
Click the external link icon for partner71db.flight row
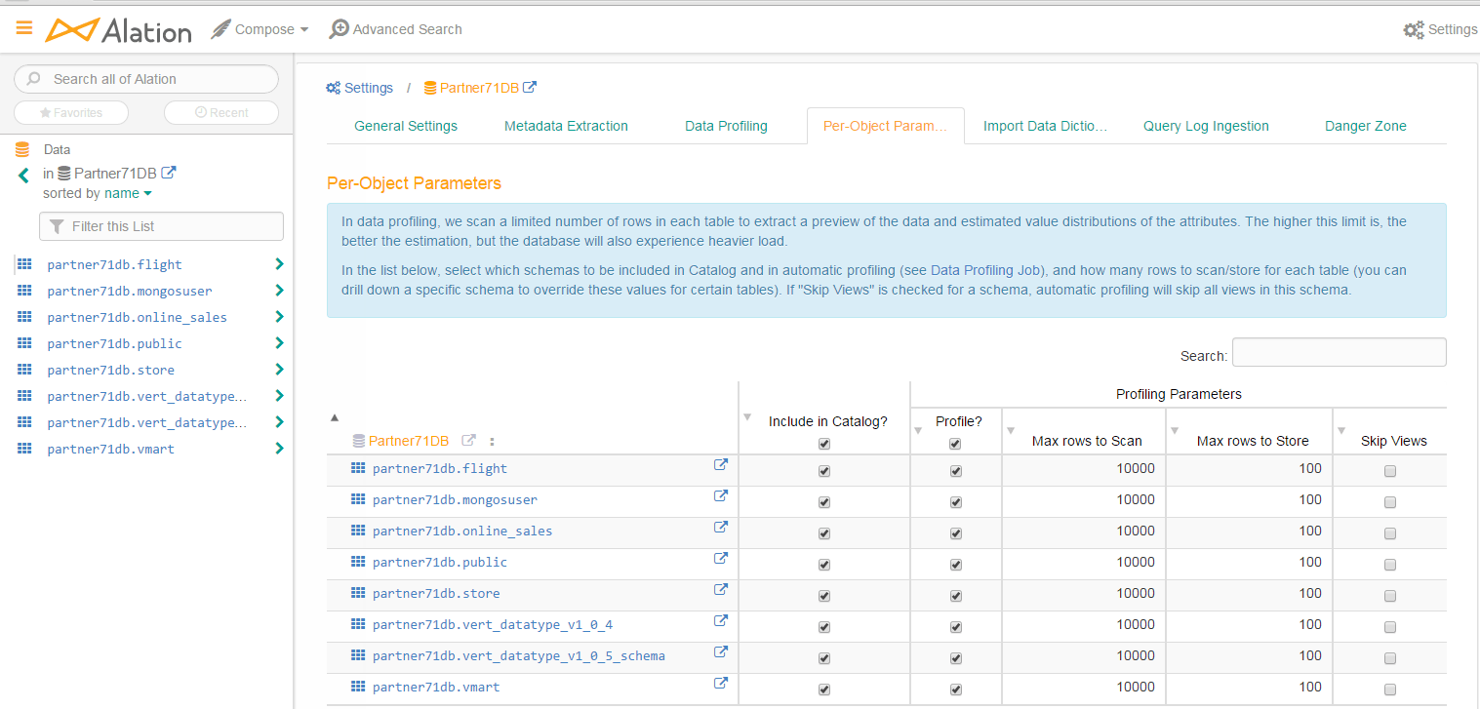(720, 464)
